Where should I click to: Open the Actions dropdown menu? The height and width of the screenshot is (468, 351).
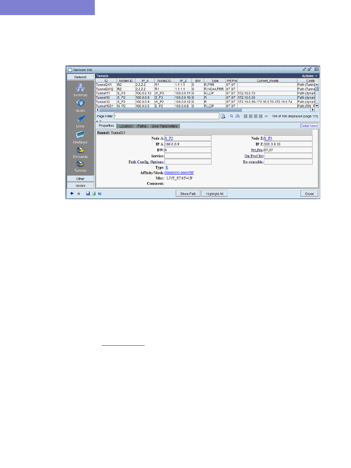point(309,76)
